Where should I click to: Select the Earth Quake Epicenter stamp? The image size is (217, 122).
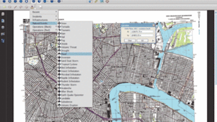(x=75, y=95)
